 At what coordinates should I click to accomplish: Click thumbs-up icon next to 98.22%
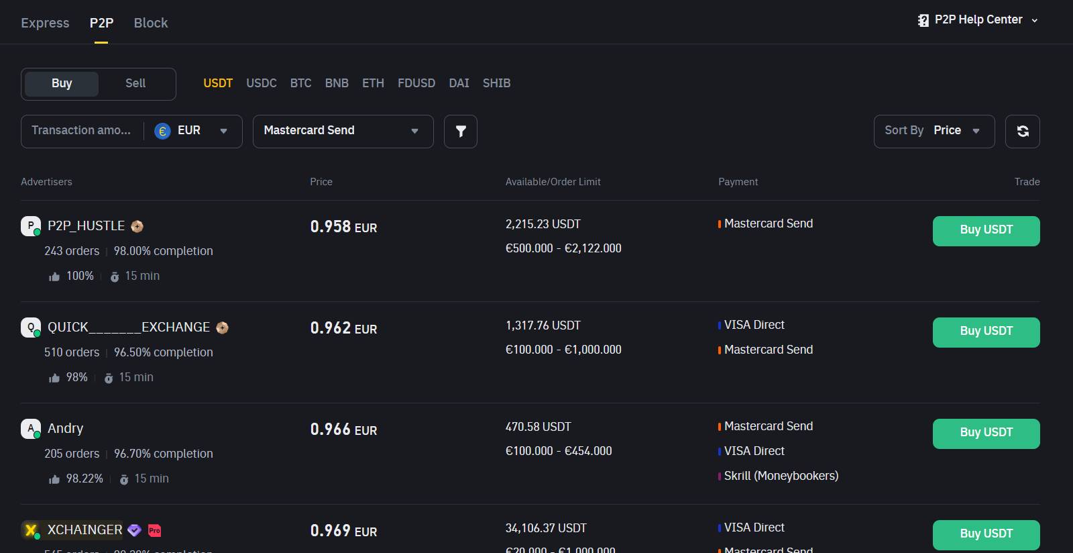54,479
